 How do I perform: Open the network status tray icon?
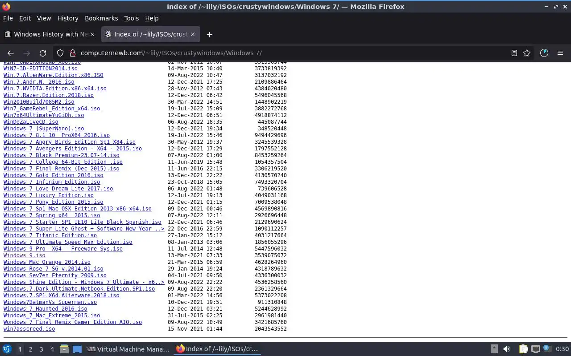click(535, 349)
